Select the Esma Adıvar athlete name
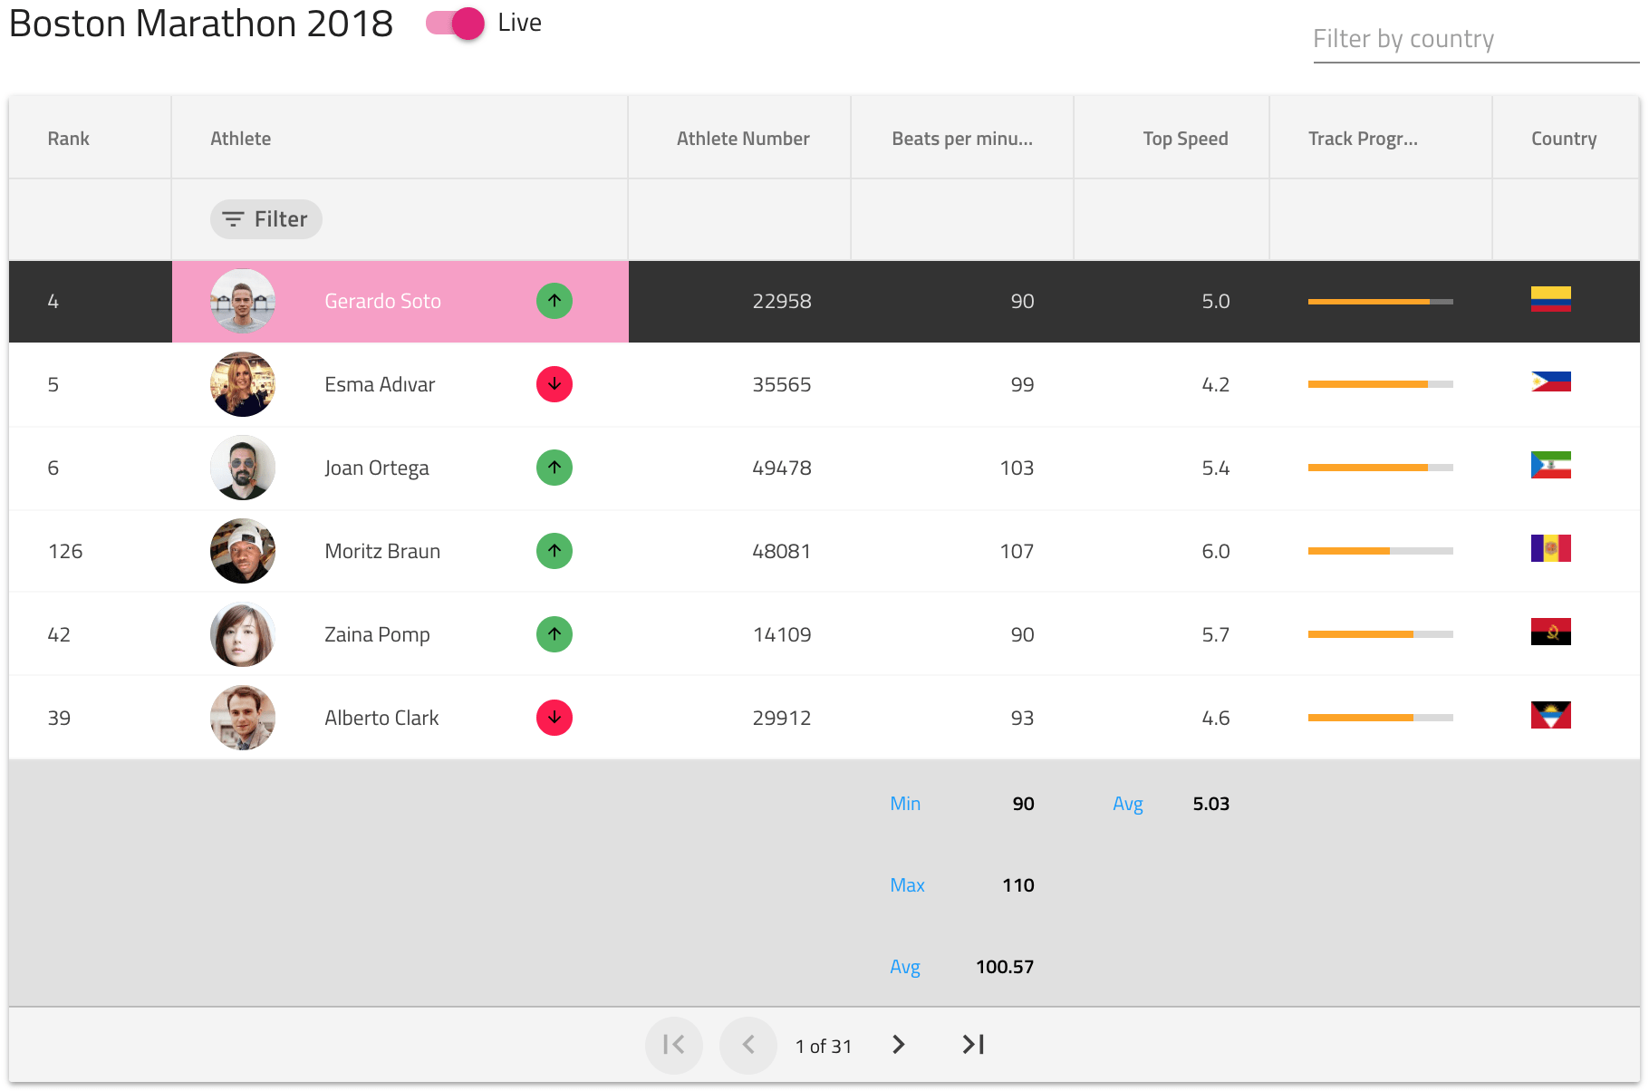The image size is (1649, 1091). pos(380,384)
